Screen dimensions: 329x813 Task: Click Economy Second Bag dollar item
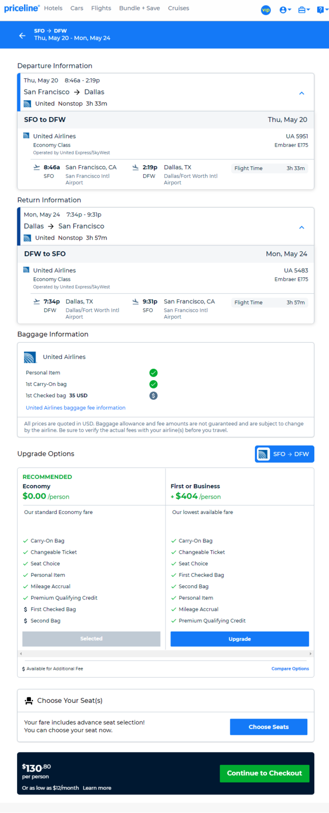(x=42, y=621)
